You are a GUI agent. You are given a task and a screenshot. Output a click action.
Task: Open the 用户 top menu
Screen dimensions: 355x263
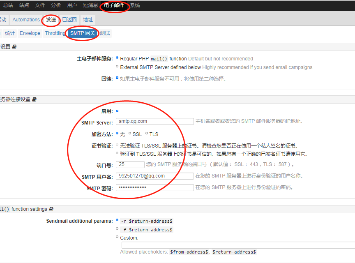[x=72, y=5]
